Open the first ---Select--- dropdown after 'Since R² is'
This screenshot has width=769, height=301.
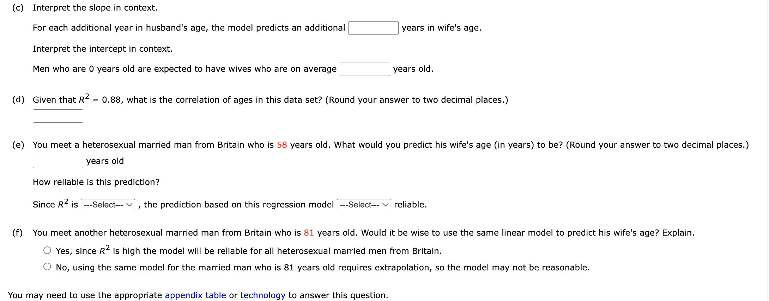point(108,205)
